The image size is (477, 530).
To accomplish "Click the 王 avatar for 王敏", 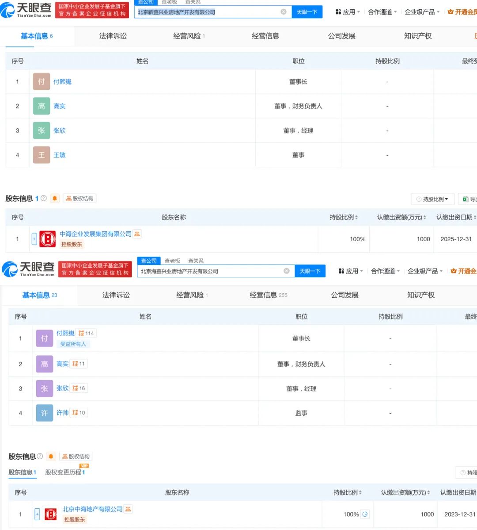I will coord(42,155).
